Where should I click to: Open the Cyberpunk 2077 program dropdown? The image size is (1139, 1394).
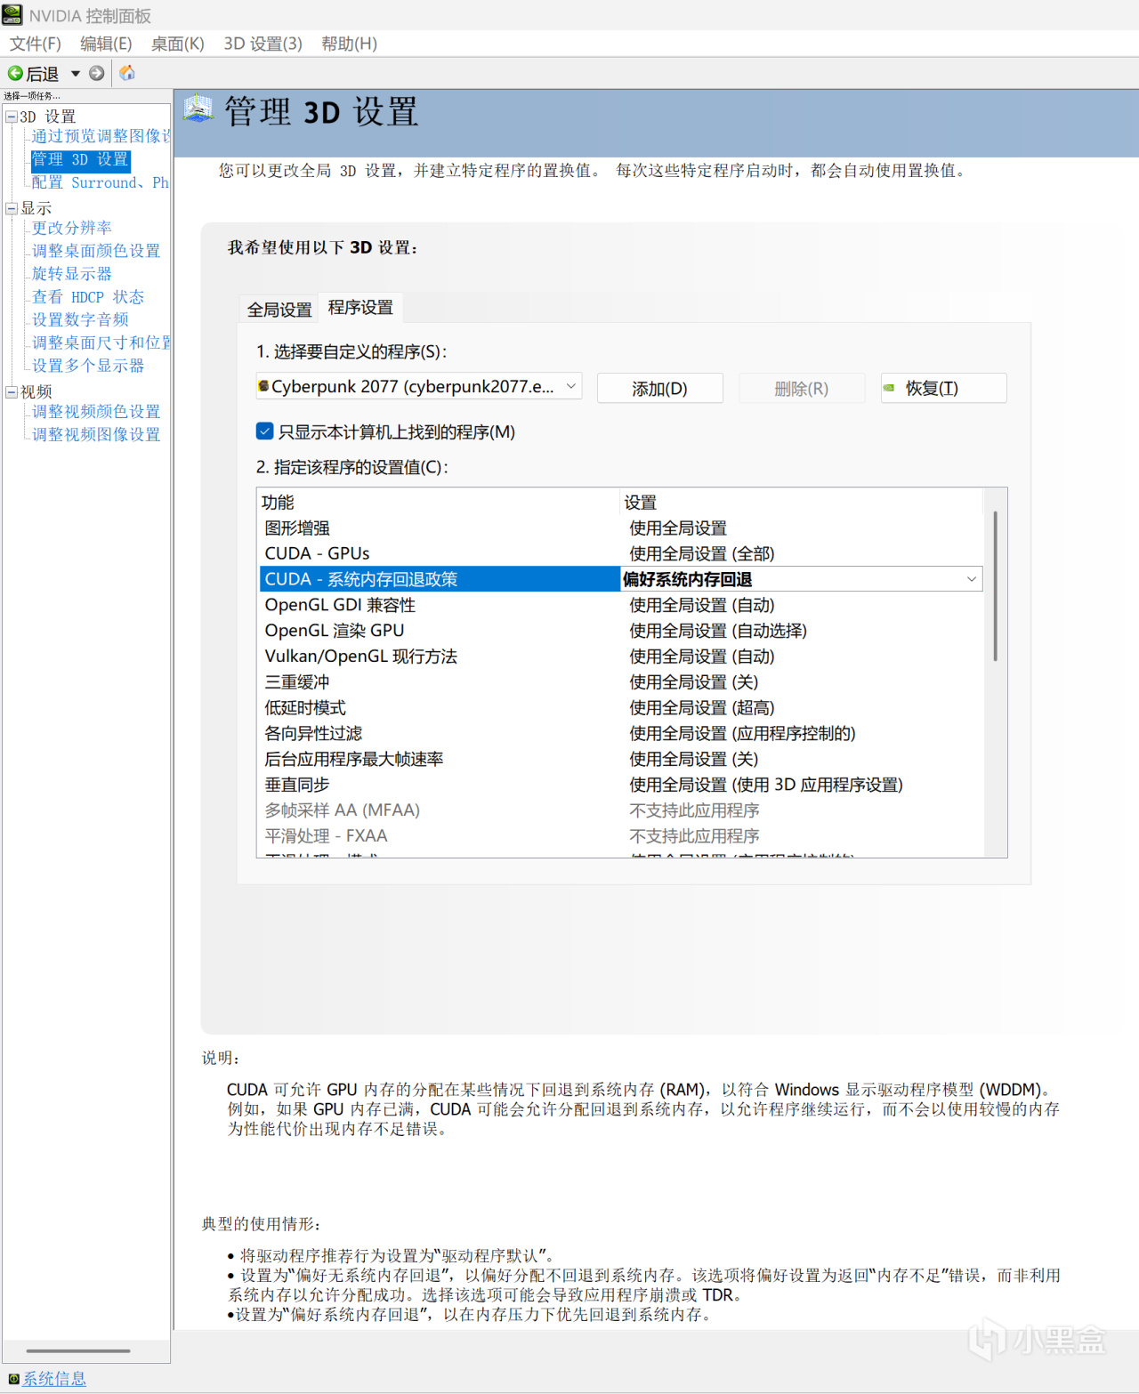coord(419,386)
